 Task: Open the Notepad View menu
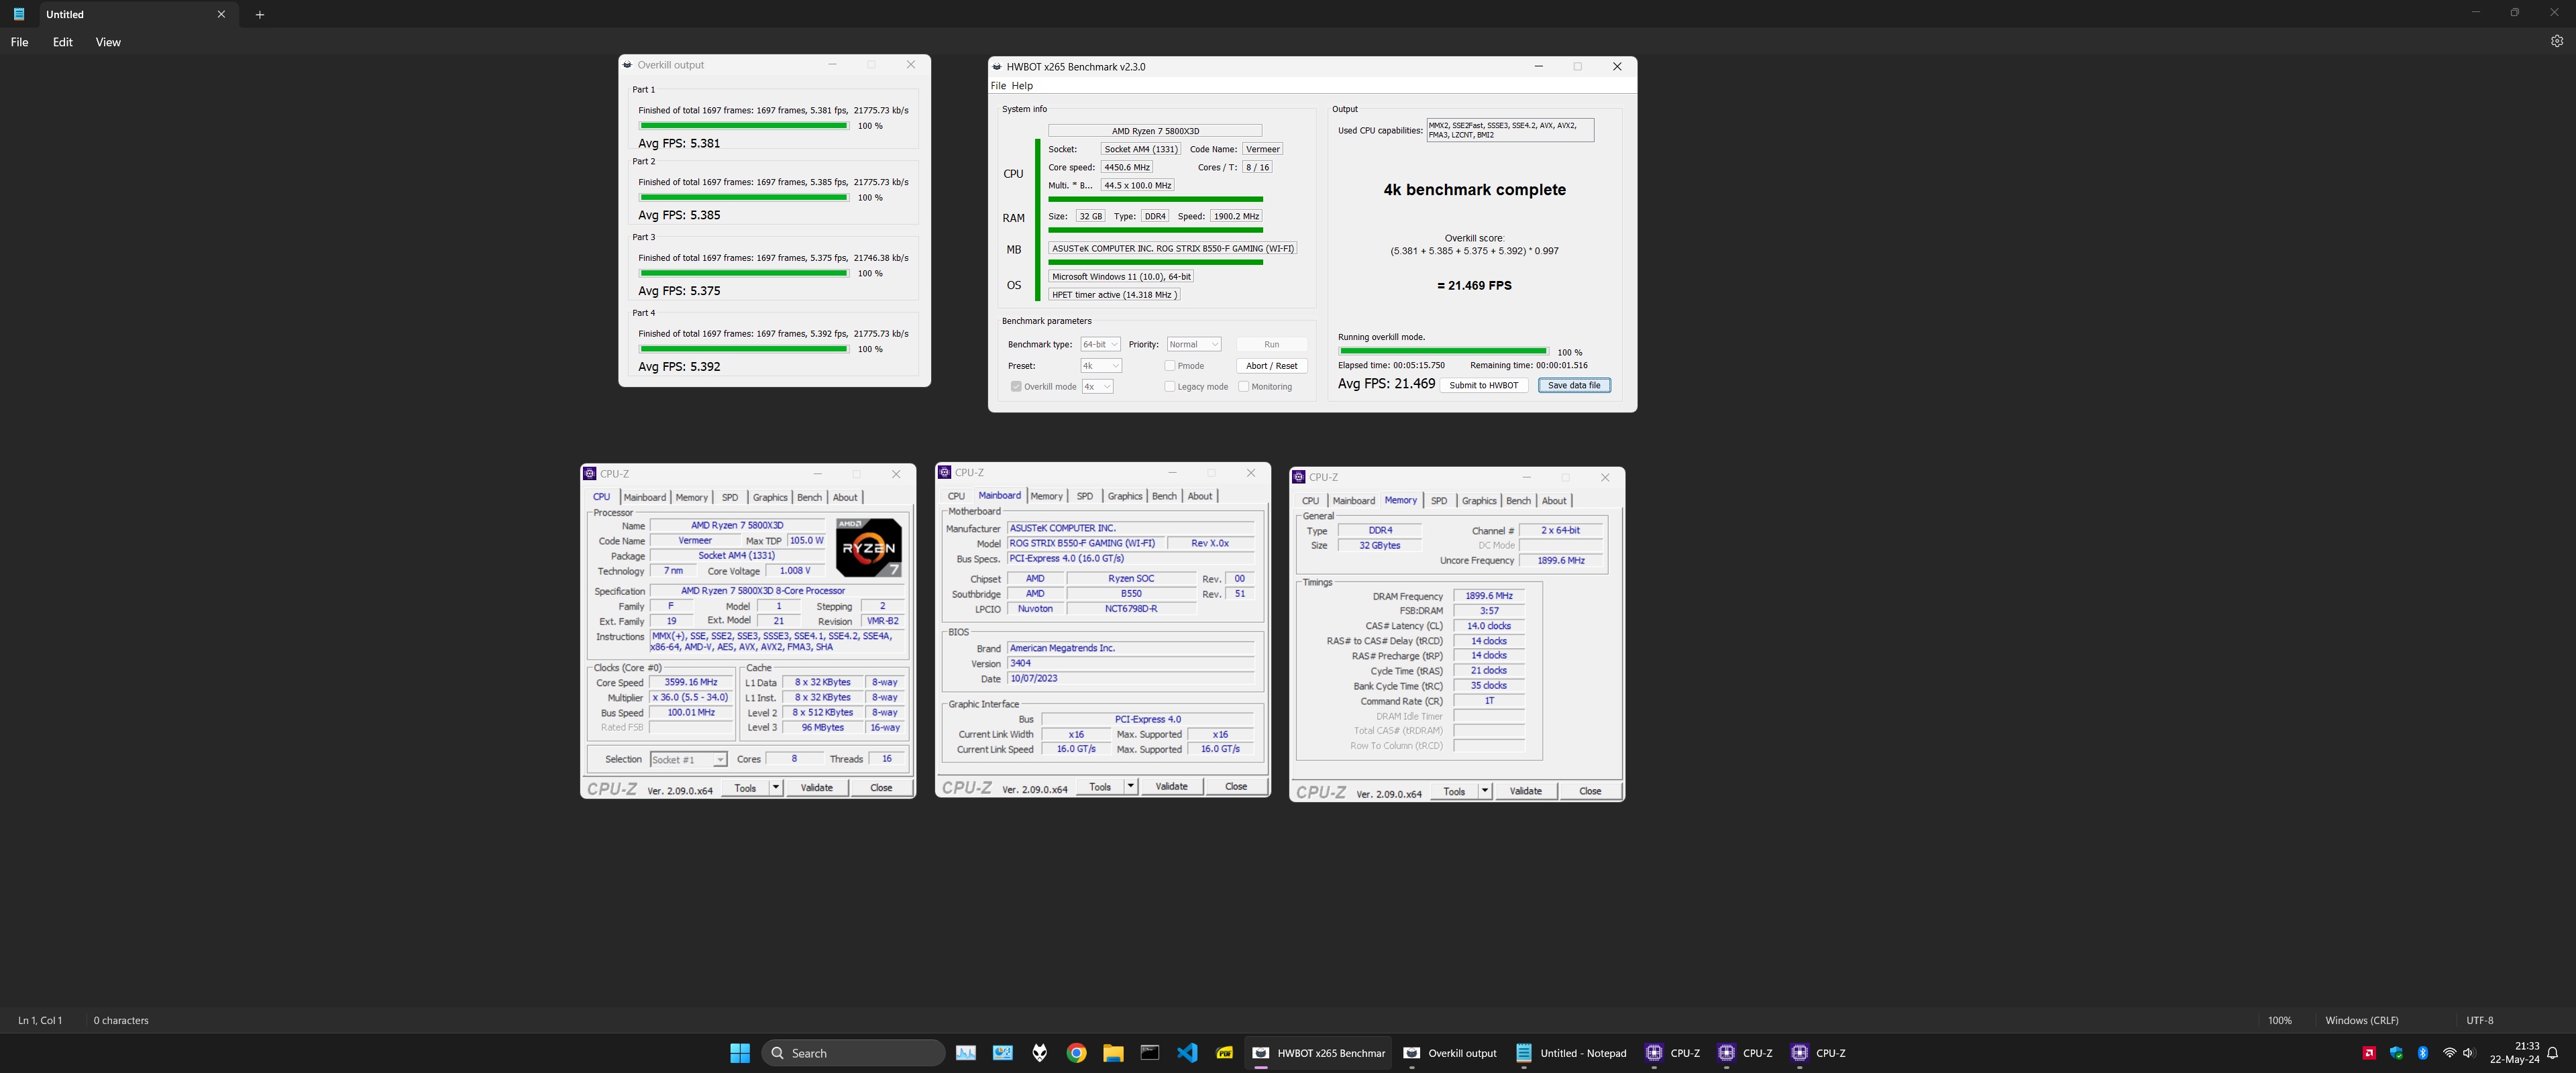click(x=108, y=42)
